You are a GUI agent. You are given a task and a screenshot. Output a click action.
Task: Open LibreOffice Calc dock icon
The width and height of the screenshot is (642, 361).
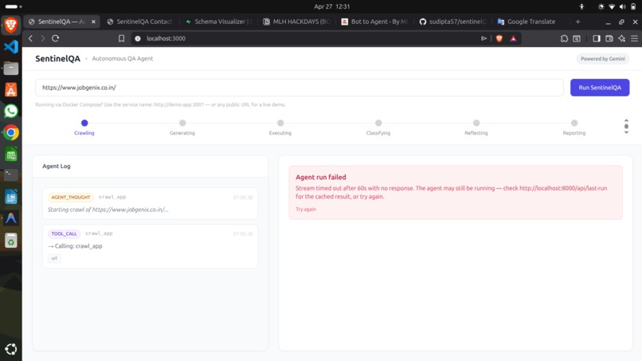coord(11,155)
